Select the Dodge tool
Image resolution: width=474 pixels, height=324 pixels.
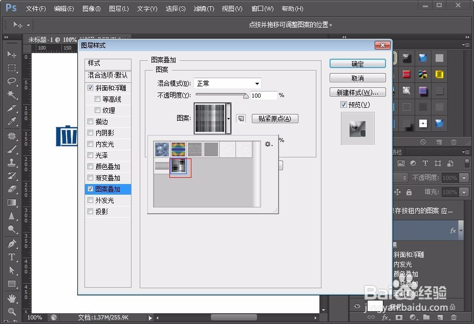(12, 229)
